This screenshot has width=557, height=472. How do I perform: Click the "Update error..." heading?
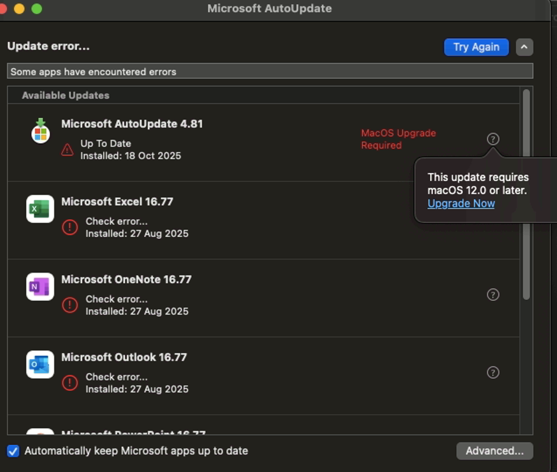coord(49,46)
